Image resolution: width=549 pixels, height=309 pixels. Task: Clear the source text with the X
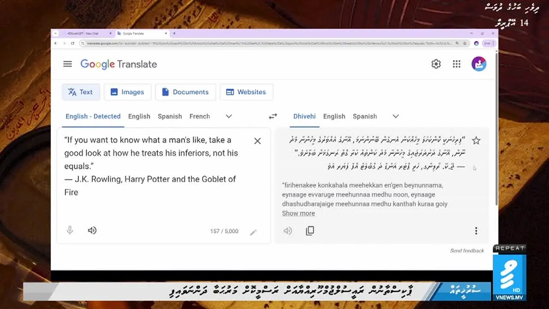[x=257, y=141]
